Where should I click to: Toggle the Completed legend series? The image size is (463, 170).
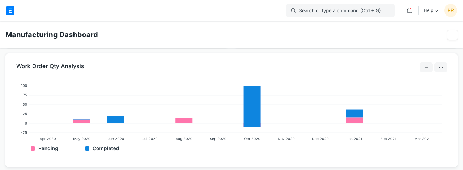[x=106, y=148]
